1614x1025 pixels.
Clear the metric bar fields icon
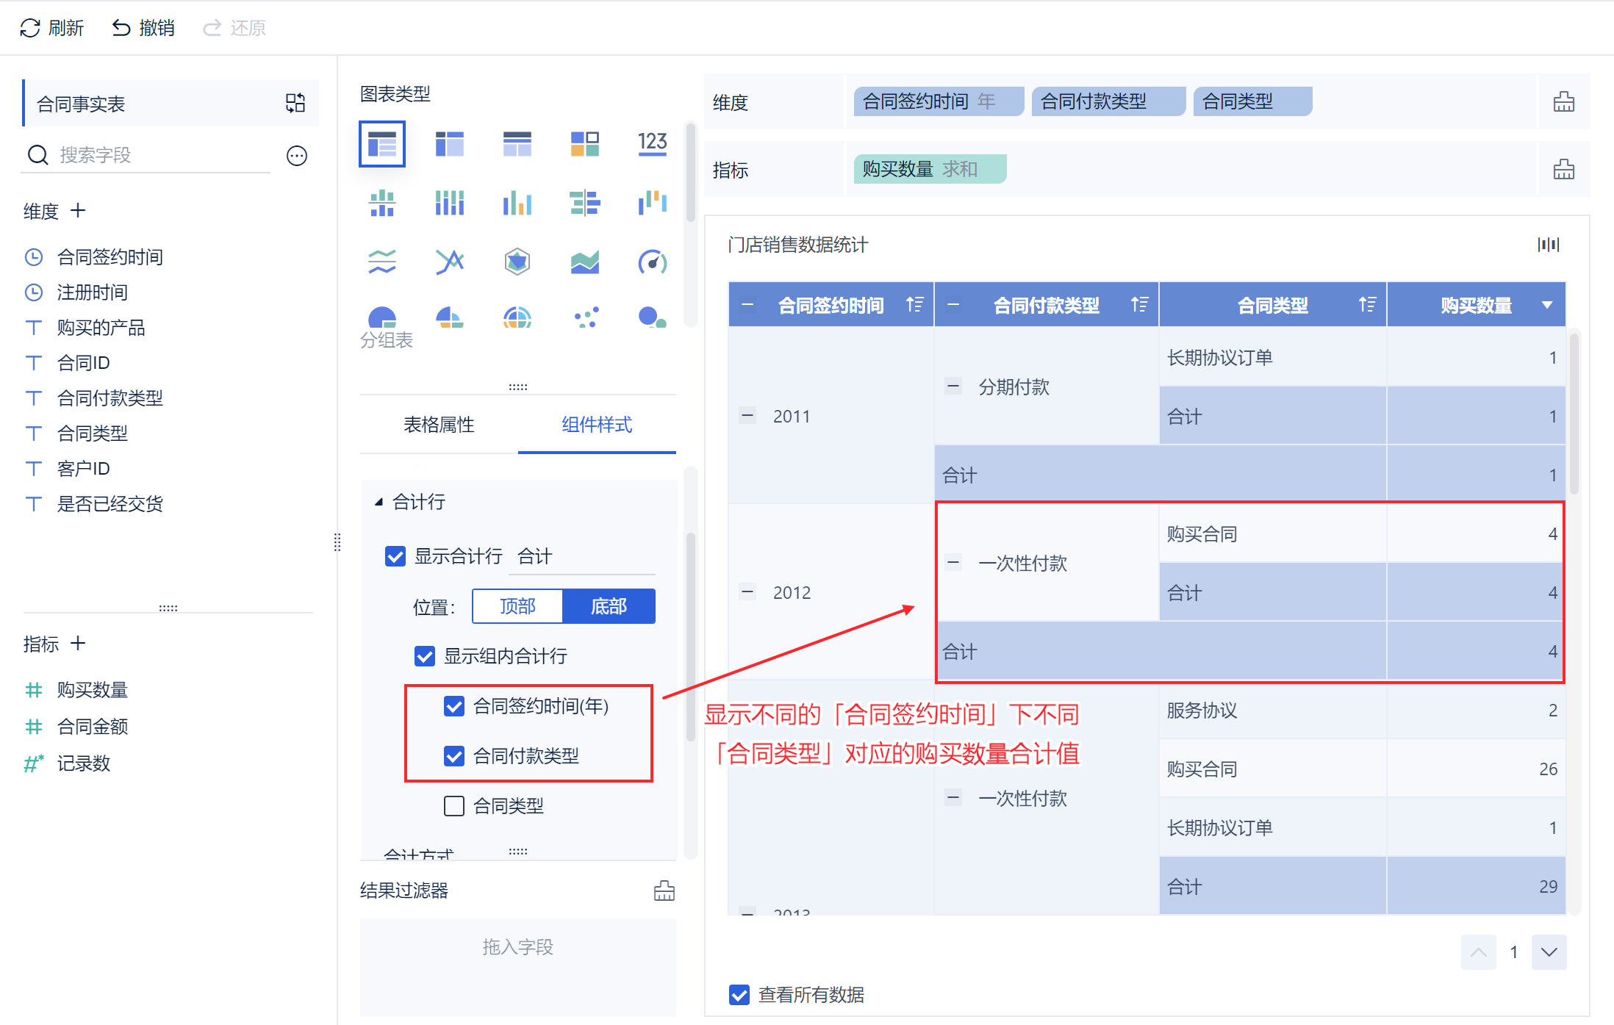1564,169
